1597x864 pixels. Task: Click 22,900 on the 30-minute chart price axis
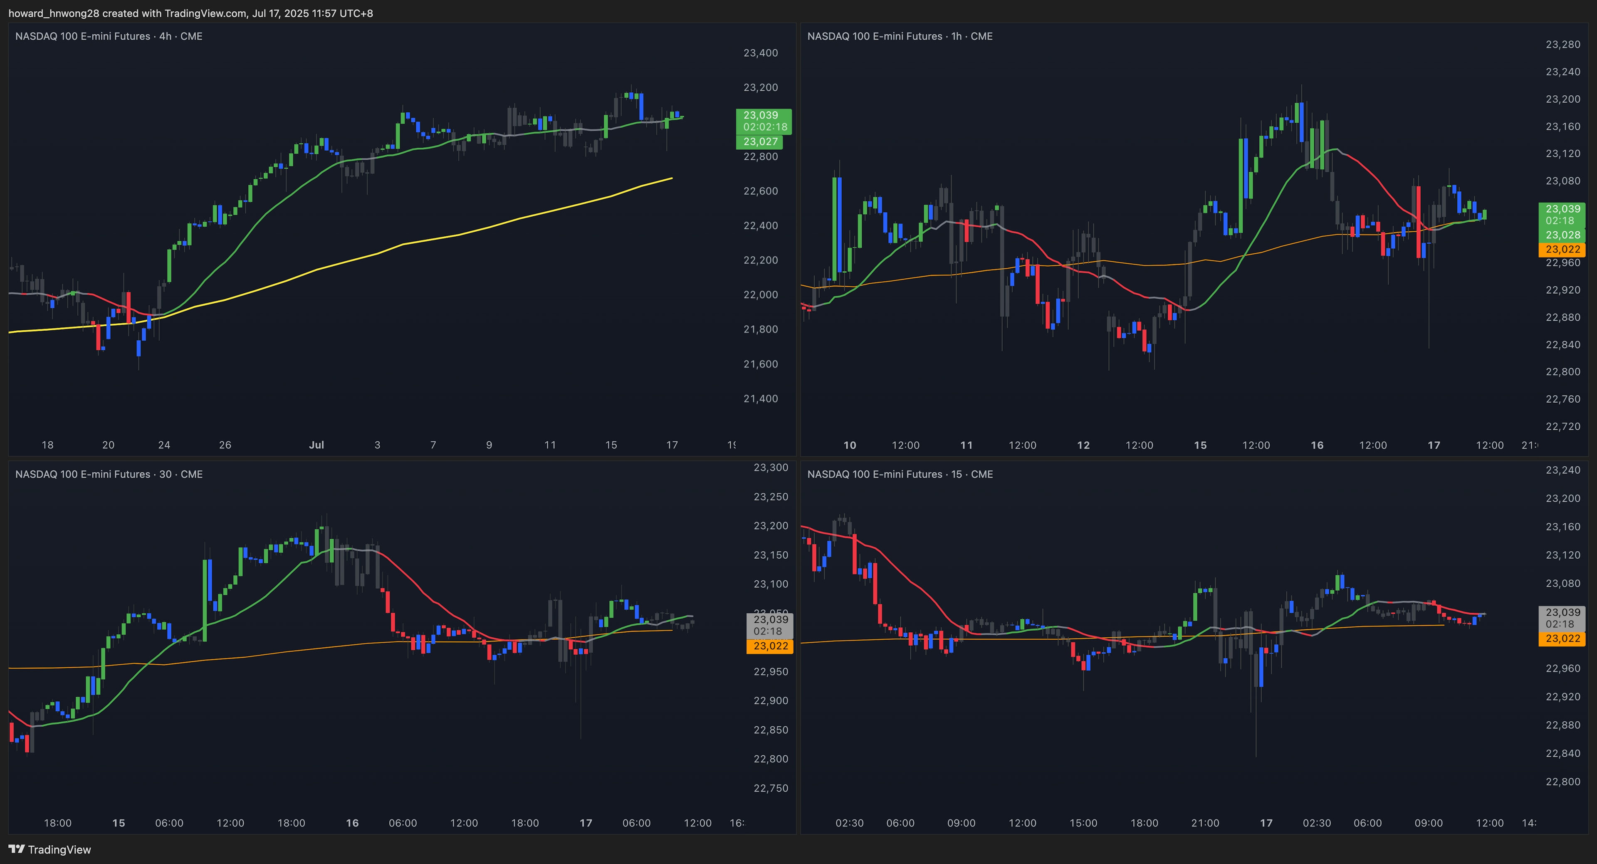click(x=771, y=701)
